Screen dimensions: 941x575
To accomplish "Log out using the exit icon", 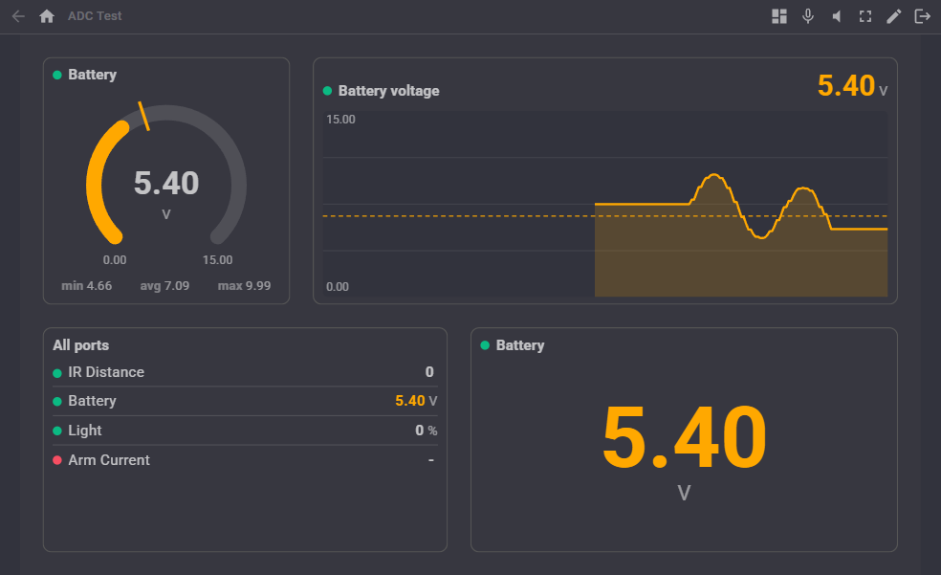I will (922, 16).
